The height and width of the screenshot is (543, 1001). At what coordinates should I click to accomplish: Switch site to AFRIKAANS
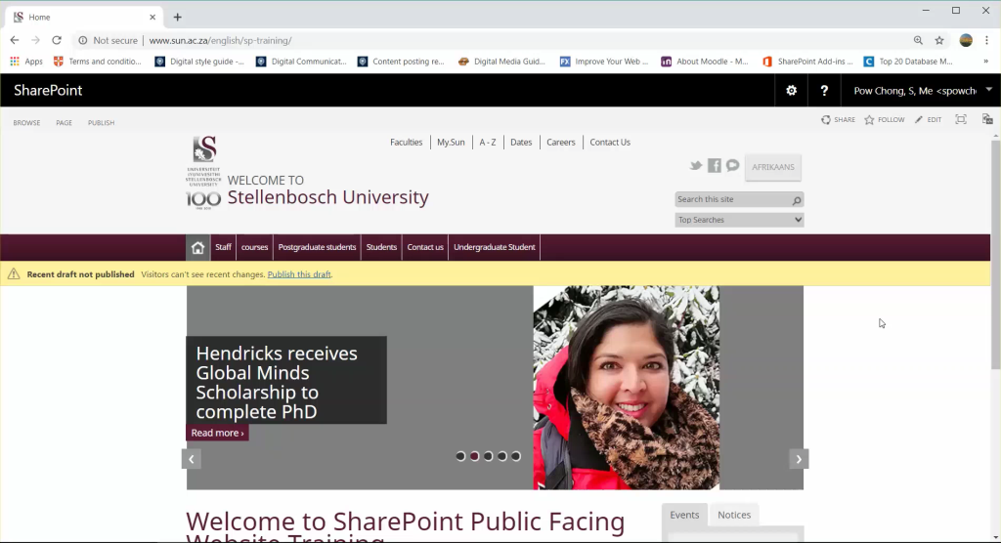[x=773, y=167]
